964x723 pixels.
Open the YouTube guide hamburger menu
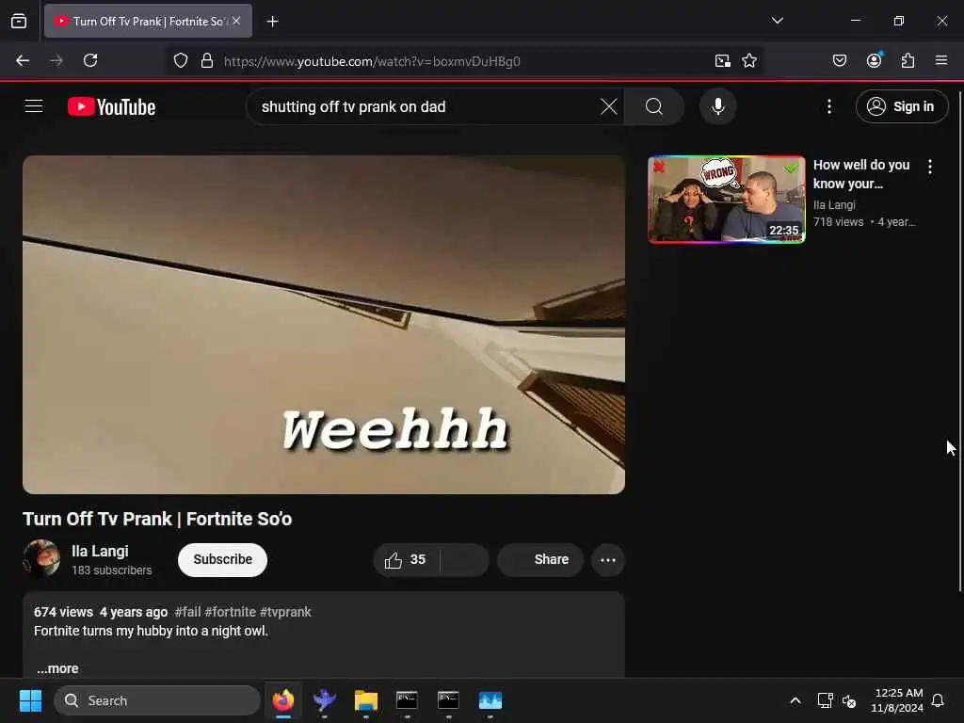click(34, 106)
